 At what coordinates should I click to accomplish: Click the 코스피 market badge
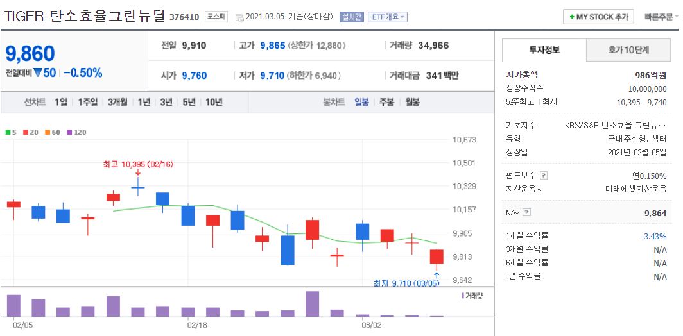[x=216, y=17]
